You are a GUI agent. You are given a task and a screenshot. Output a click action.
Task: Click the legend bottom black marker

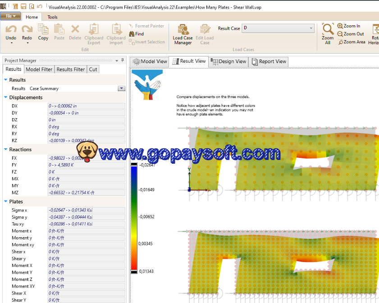click(x=134, y=272)
